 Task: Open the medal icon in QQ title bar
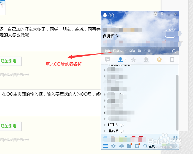[156, 14]
